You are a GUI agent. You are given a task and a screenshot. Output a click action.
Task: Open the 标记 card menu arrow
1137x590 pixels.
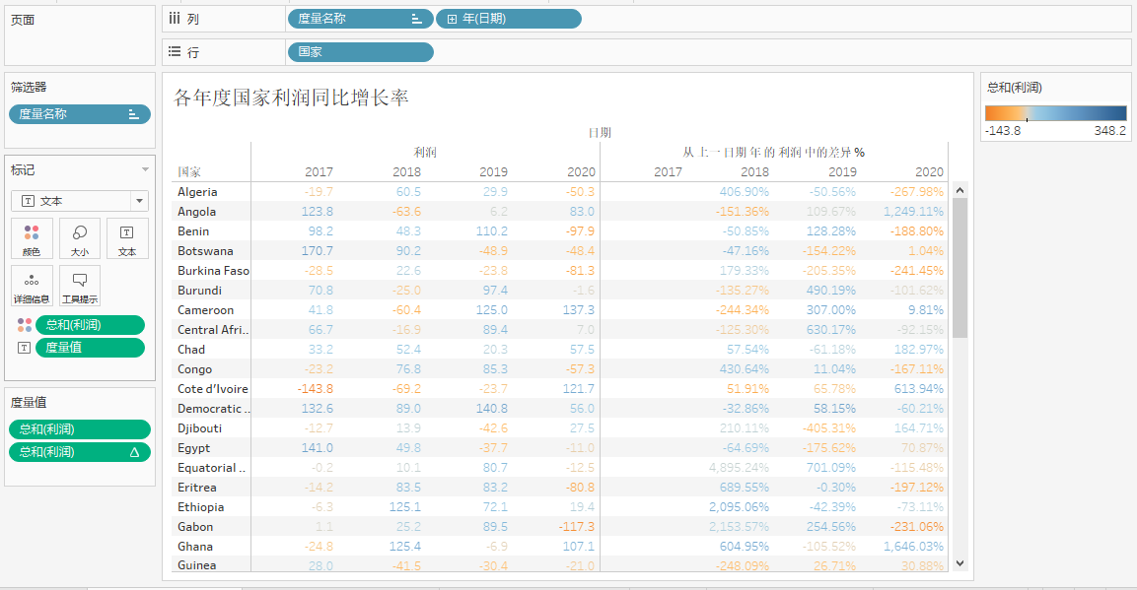(x=146, y=170)
